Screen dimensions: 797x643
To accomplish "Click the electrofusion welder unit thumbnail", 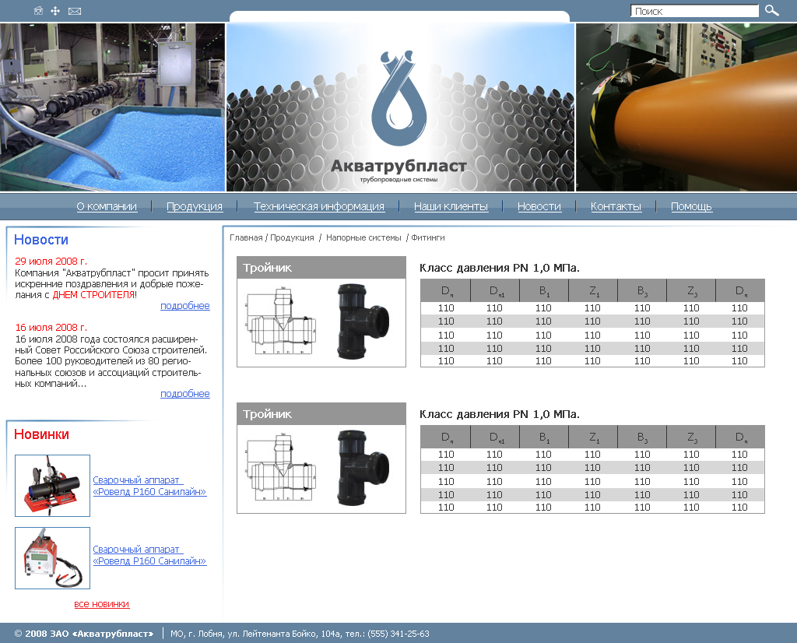I will coord(52,558).
